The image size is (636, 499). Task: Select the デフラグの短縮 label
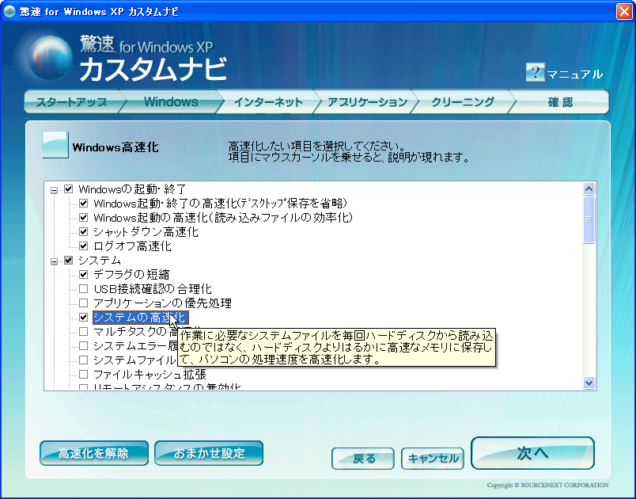pyautogui.click(x=131, y=275)
